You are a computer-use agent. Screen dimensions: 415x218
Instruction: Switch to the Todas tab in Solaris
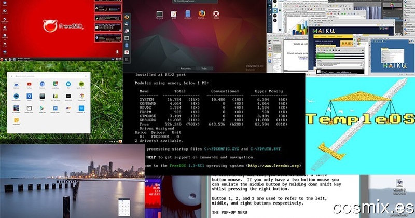tap(204, 69)
